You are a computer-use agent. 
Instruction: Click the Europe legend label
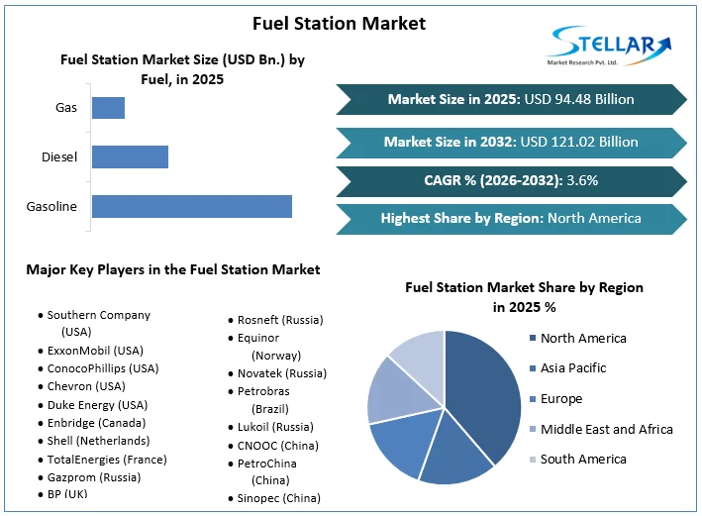point(561,399)
